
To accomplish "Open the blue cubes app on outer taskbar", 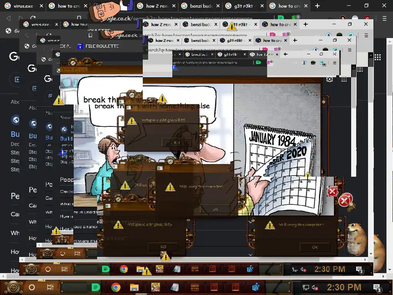I will pos(256,287).
